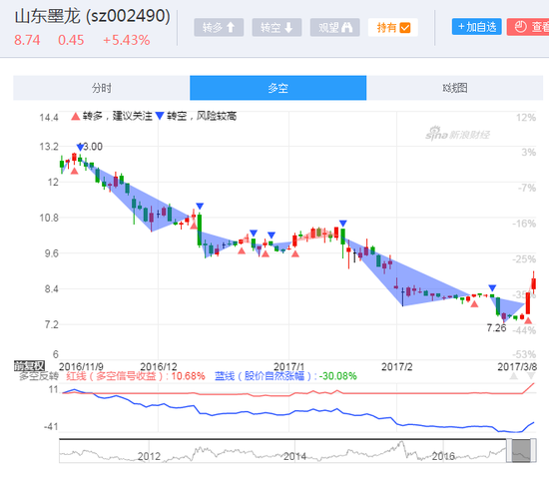The image size is (549, 479).
Task: Click the red button beside 加自选
Action: (x=528, y=27)
